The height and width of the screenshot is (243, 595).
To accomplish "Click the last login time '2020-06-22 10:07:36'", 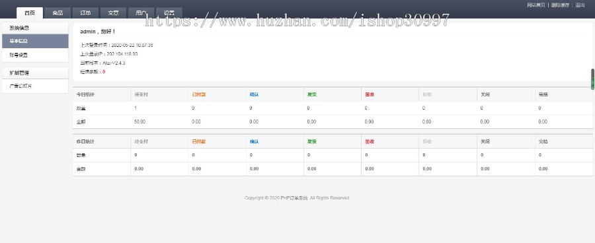I will (132, 45).
